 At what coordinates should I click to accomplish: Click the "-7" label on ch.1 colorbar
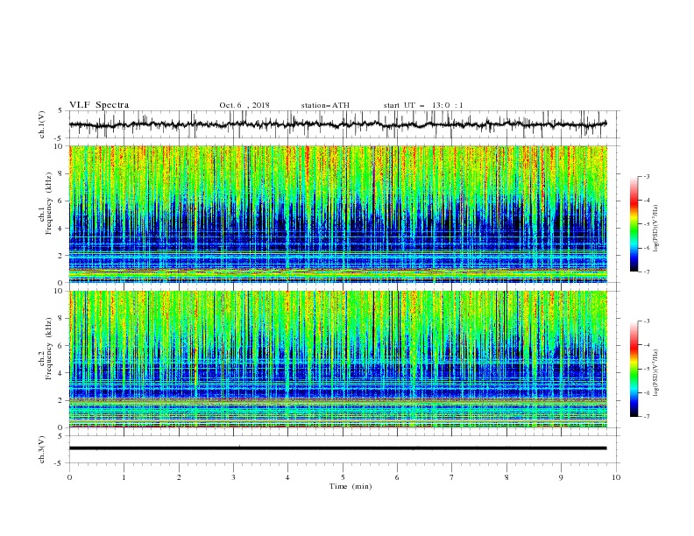coord(647,272)
